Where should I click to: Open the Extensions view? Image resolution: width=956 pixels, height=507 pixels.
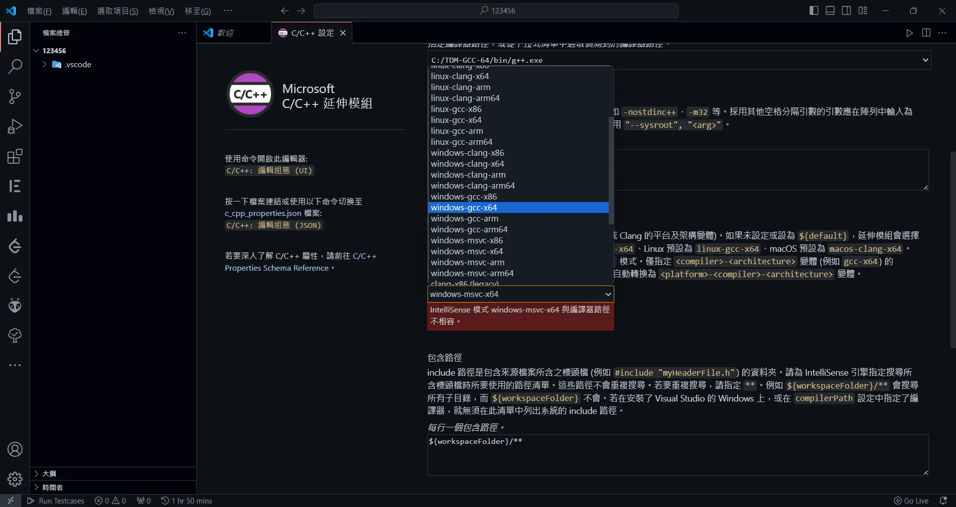pyautogui.click(x=14, y=156)
